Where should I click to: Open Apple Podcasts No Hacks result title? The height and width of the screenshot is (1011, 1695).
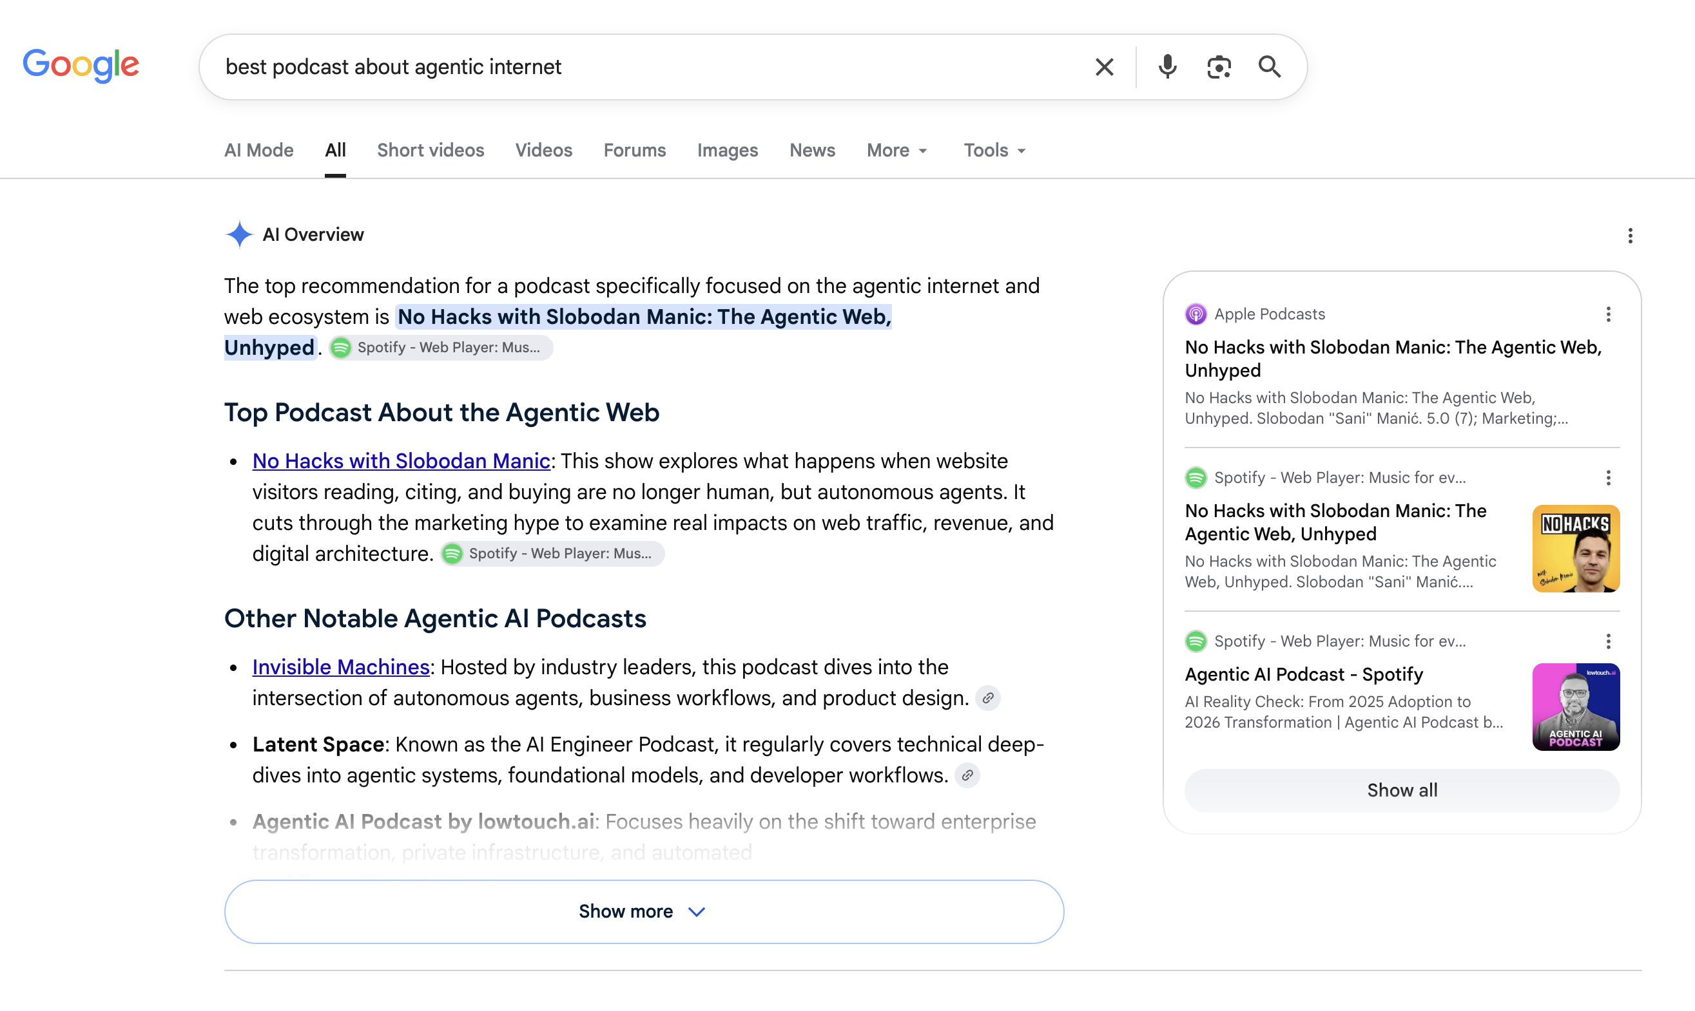pos(1393,358)
